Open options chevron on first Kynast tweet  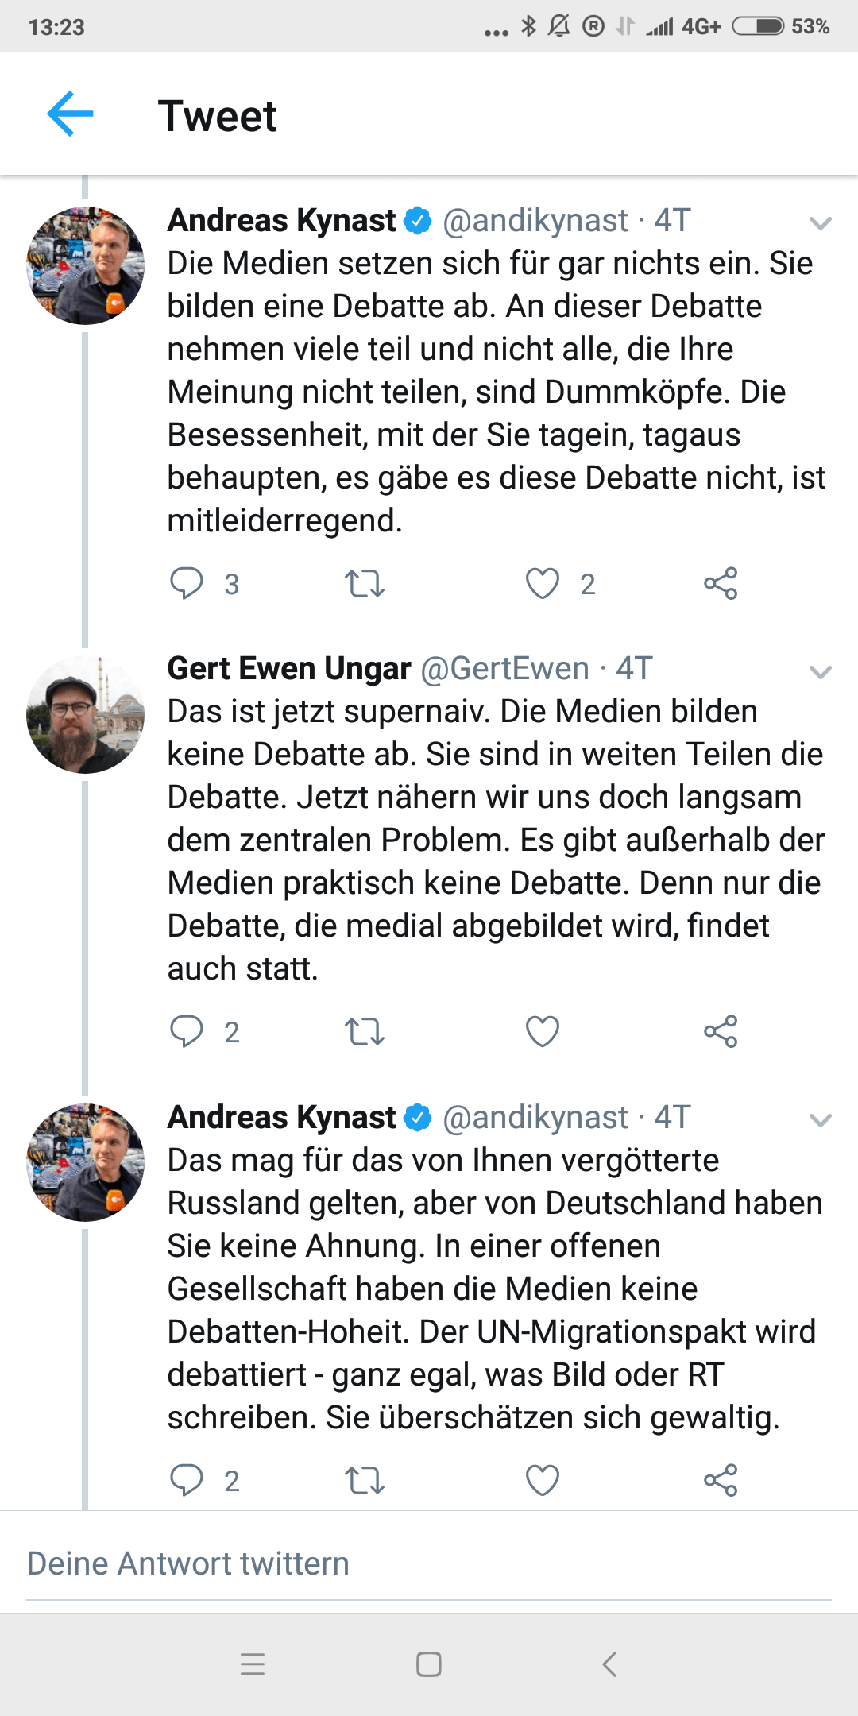(x=820, y=223)
